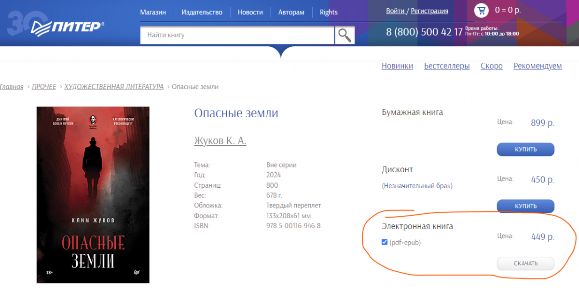Uncheck the pdf+epub format checkbox
The height and width of the screenshot is (304, 579).
point(385,242)
